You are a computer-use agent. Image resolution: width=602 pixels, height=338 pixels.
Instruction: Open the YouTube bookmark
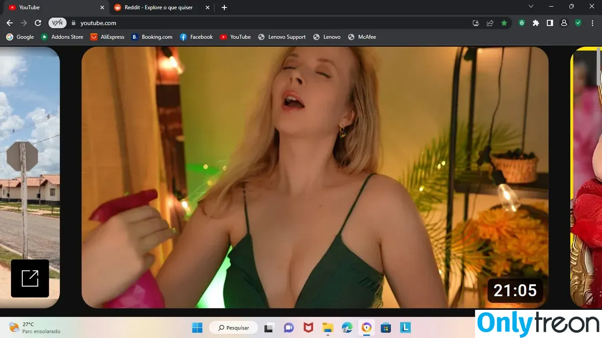click(235, 37)
